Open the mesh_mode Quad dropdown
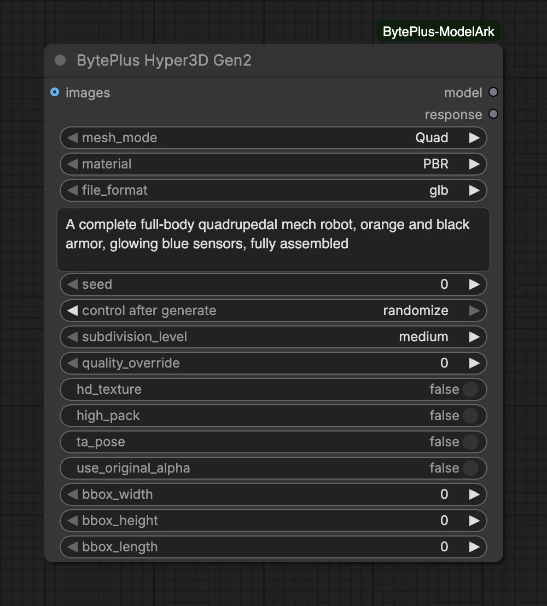The height and width of the screenshot is (606, 547). [x=273, y=138]
